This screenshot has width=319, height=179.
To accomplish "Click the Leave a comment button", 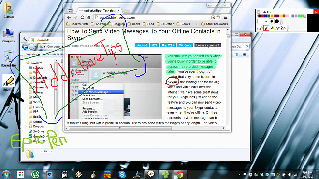I will click(x=208, y=45).
